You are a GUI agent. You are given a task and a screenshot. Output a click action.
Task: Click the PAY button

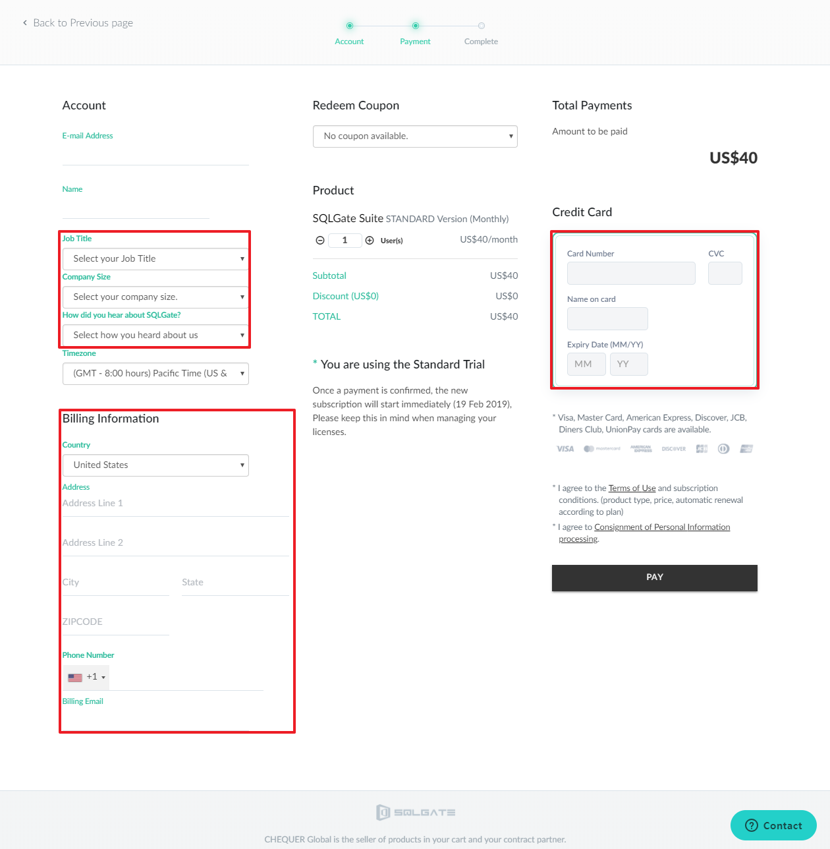[x=655, y=577]
